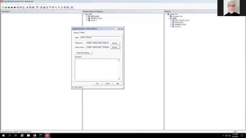Open the Manage menu
The image size is (246, 138).
pos(17,4)
